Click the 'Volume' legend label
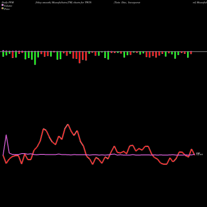207x207 pixels. (8, 6)
